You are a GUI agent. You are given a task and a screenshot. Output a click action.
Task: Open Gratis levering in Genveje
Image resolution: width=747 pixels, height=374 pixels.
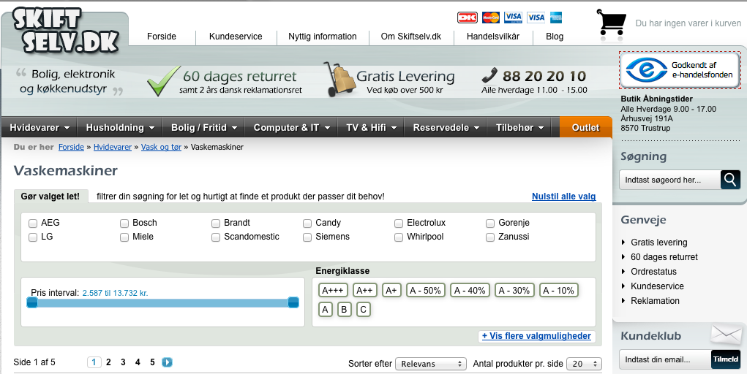tap(659, 243)
